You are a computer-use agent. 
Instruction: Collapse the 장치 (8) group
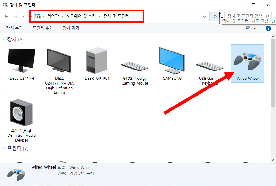(4, 40)
